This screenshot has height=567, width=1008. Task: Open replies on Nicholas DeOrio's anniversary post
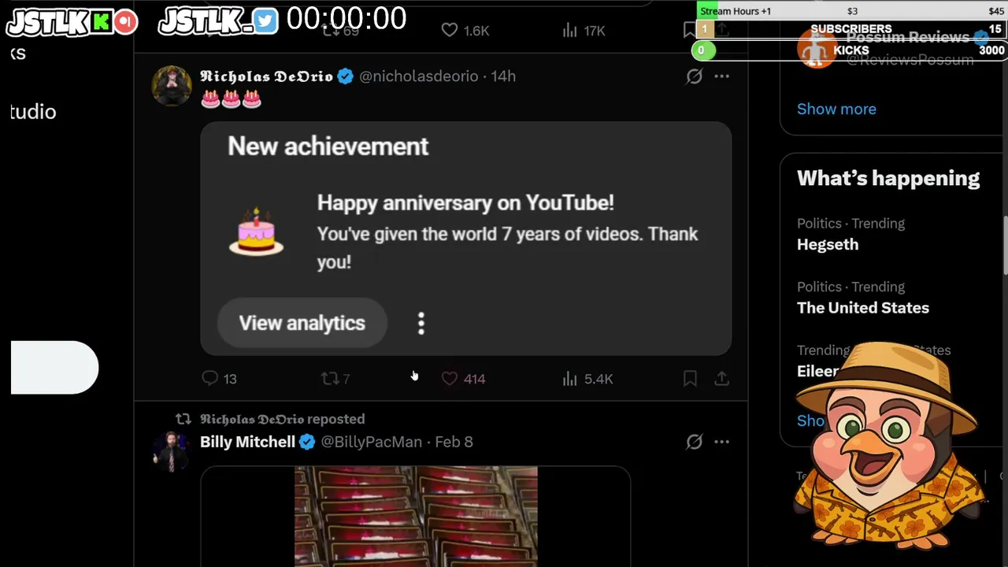(x=219, y=379)
